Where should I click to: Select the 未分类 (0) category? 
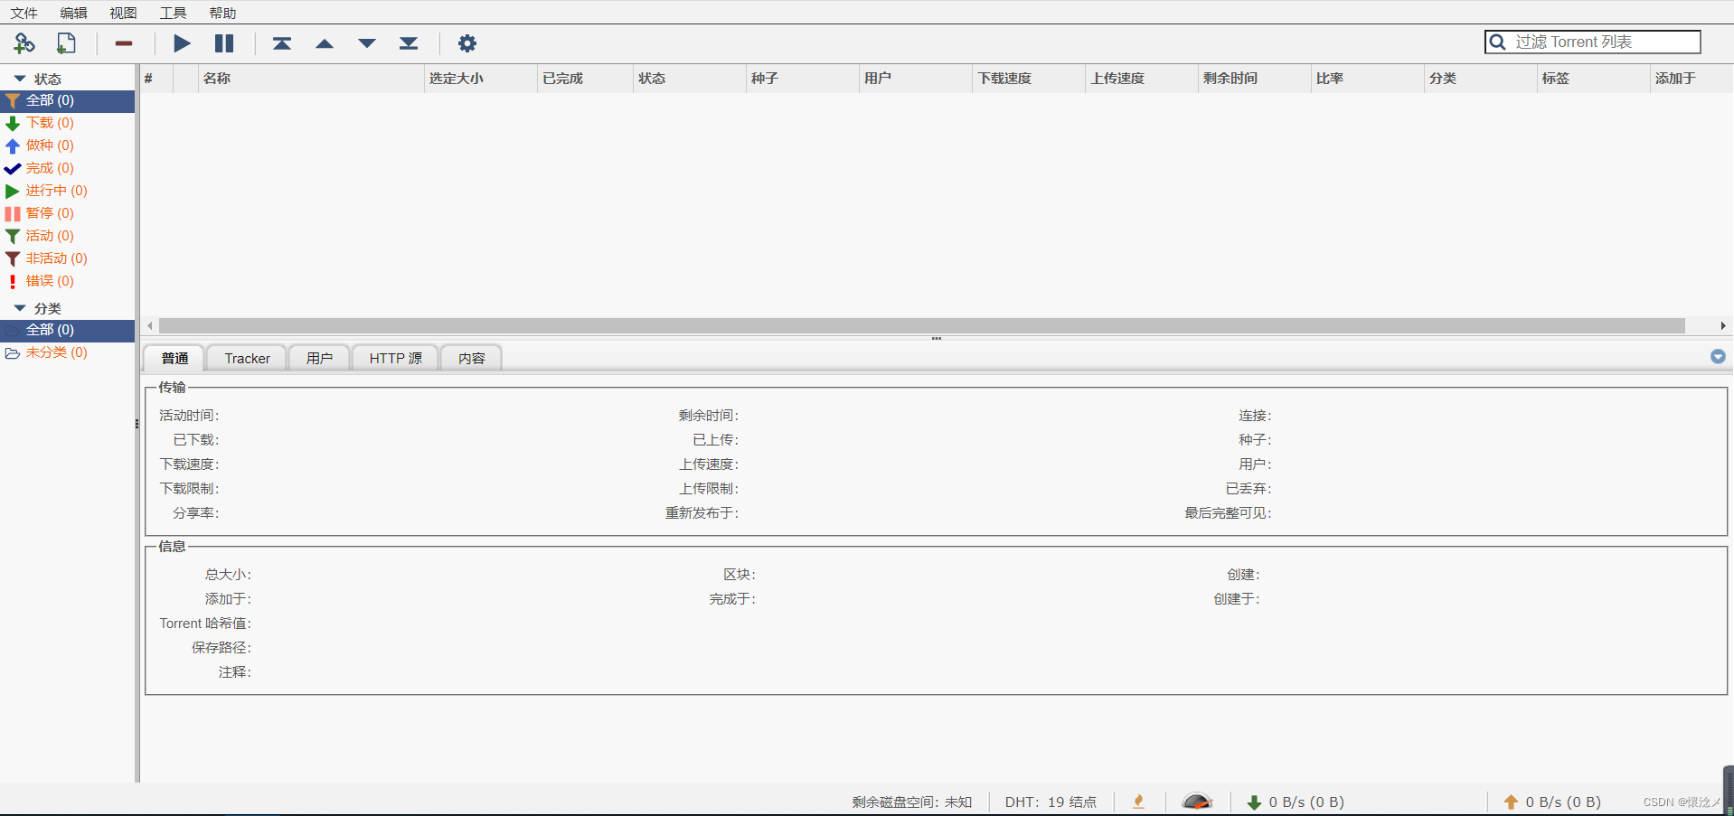click(x=68, y=352)
